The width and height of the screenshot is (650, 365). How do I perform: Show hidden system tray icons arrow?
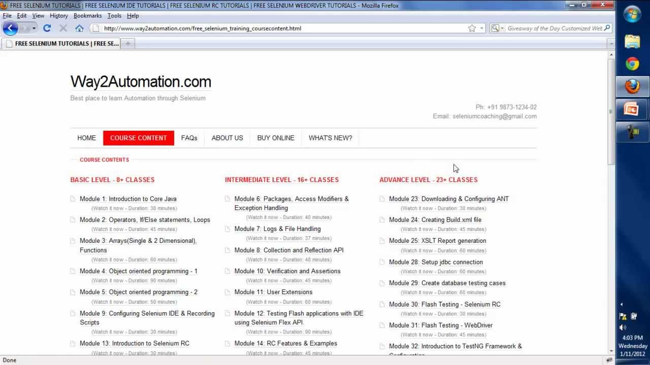click(622, 304)
